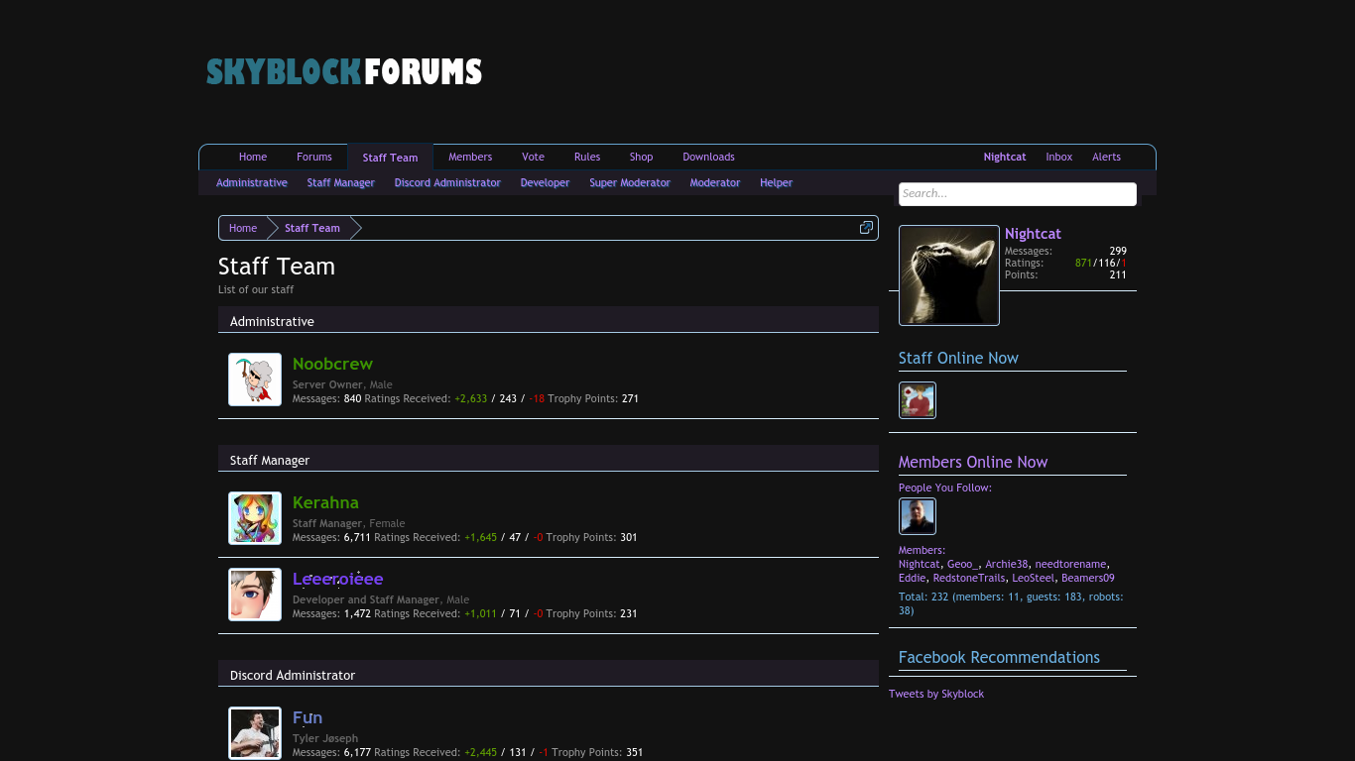
Task: Click the Skyblock Forums logo
Action: tap(344, 71)
